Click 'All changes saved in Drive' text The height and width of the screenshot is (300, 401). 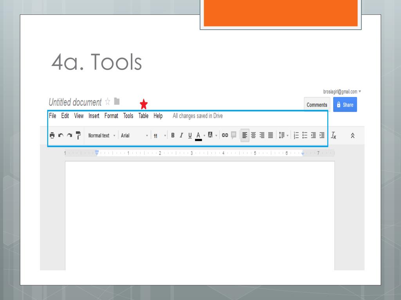(198, 116)
